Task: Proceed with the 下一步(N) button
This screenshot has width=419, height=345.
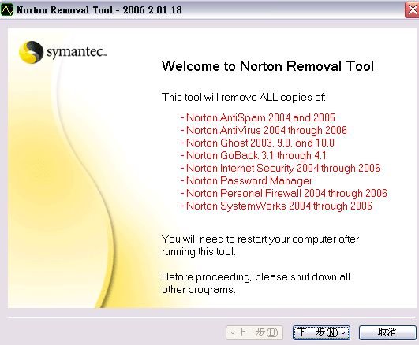Action: 321,332
